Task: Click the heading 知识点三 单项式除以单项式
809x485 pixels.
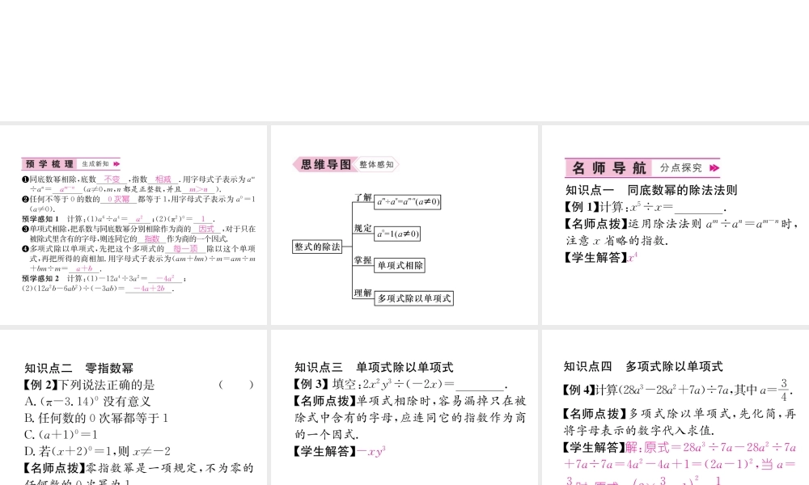Action: pos(374,367)
